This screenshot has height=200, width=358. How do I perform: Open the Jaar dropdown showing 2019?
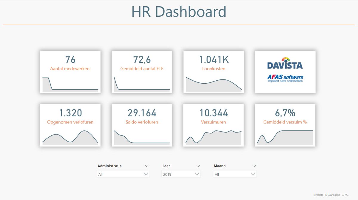(x=180, y=174)
